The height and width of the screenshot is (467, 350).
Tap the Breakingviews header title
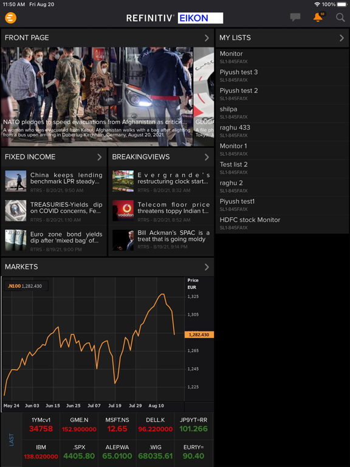point(141,157)
